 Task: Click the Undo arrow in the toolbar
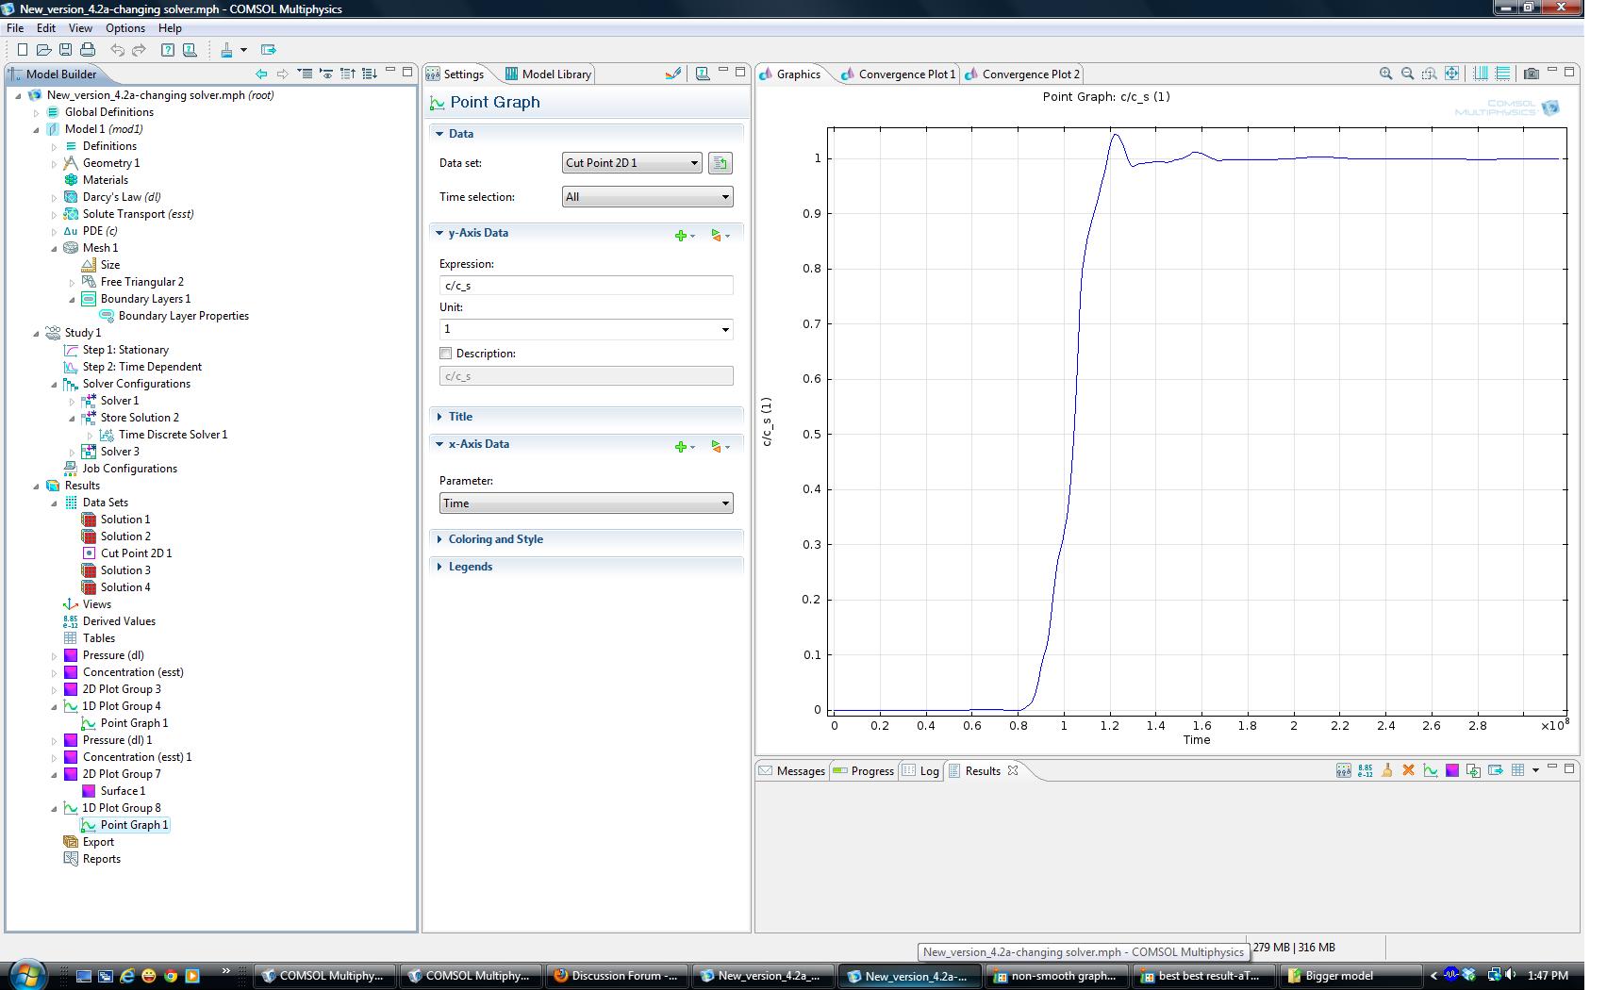(x=117, y=50)
